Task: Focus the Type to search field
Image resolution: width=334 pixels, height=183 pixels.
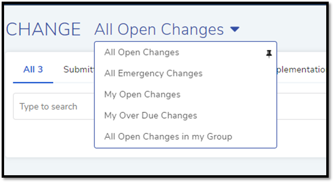Action: pos(53,106)
